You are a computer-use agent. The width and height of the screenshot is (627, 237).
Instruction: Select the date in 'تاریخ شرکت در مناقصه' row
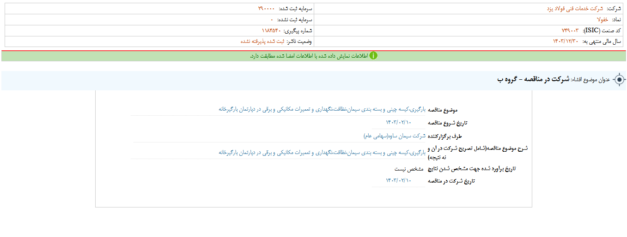pos(398,180)
